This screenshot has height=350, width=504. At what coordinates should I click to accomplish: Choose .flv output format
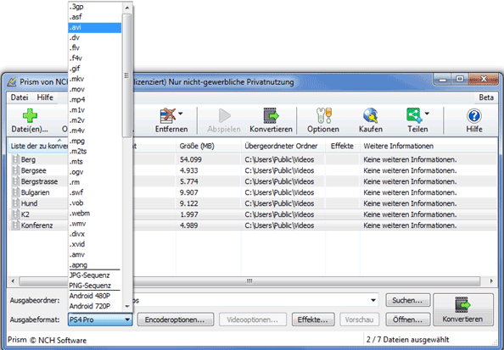[x=95, y=47]
